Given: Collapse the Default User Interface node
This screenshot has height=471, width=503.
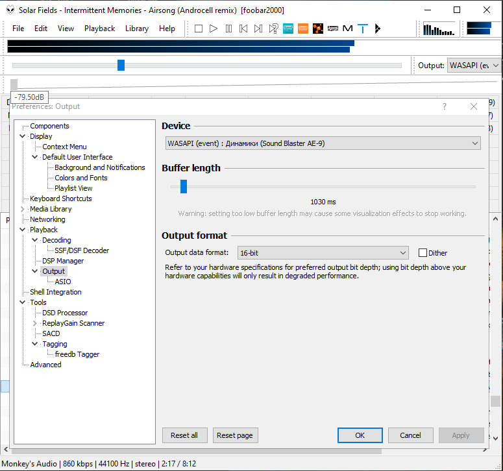Looking at the screenshot, I should pos(34,157).
